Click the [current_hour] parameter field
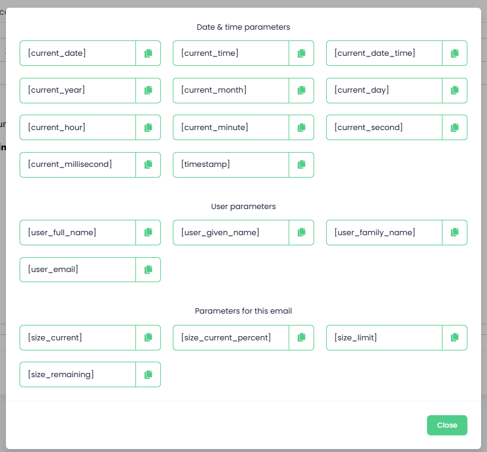This screenshot has height=452, width=487. click(78, 127)
